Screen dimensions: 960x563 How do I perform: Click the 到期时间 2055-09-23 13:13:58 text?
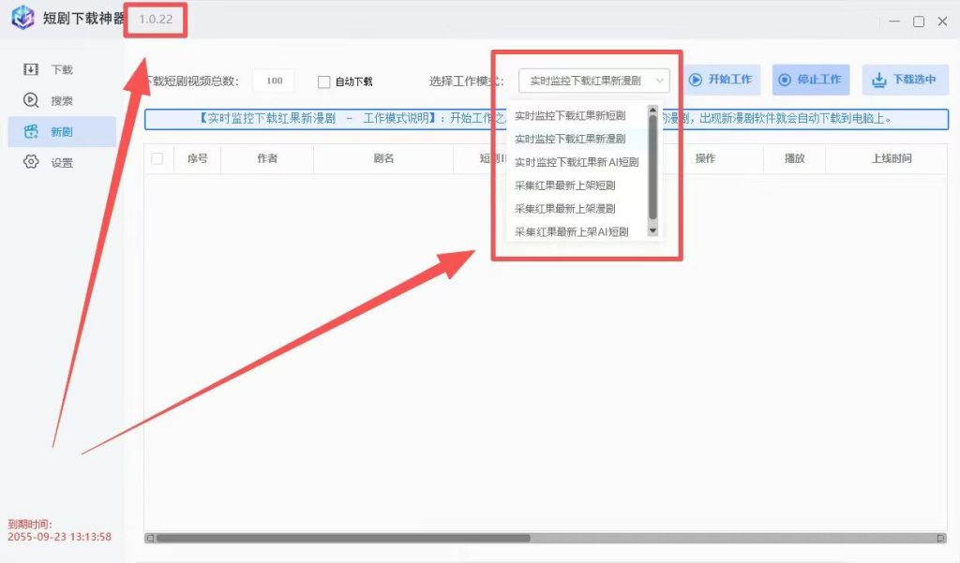pos(59,530)
